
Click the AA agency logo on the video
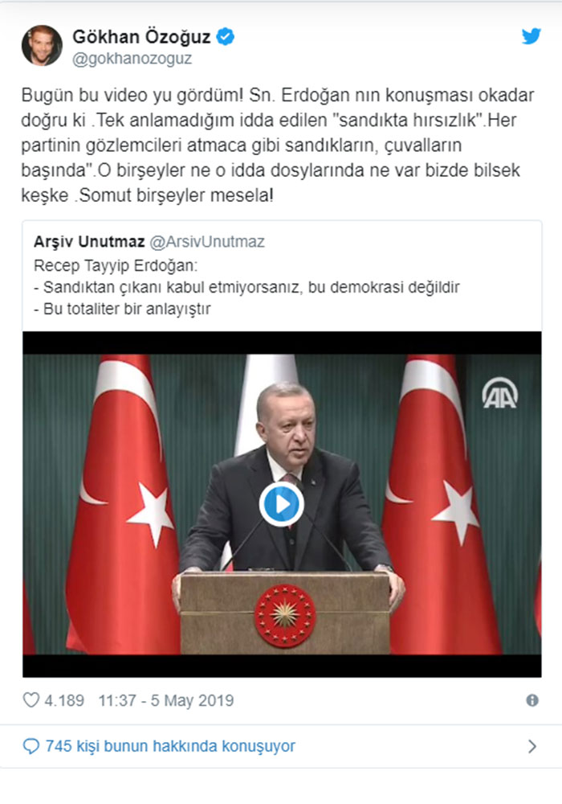click(500, 393)
